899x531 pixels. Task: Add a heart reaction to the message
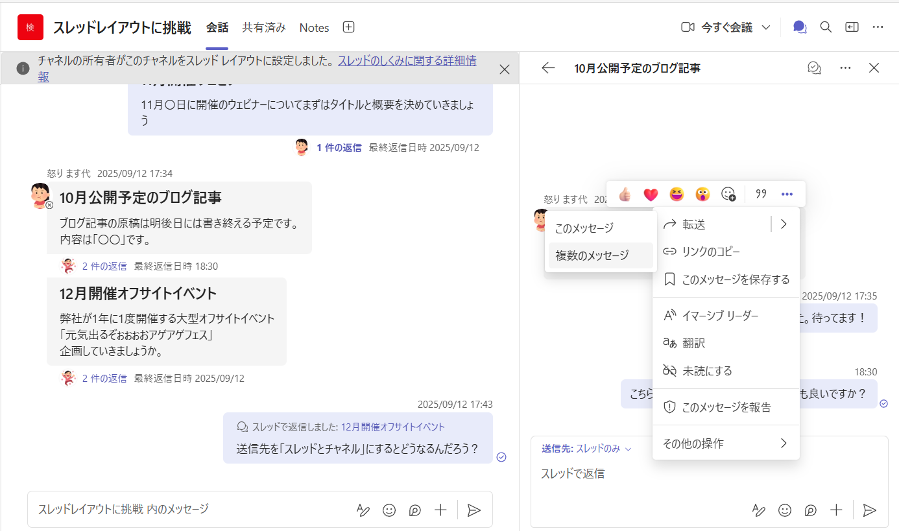[651, 194]
